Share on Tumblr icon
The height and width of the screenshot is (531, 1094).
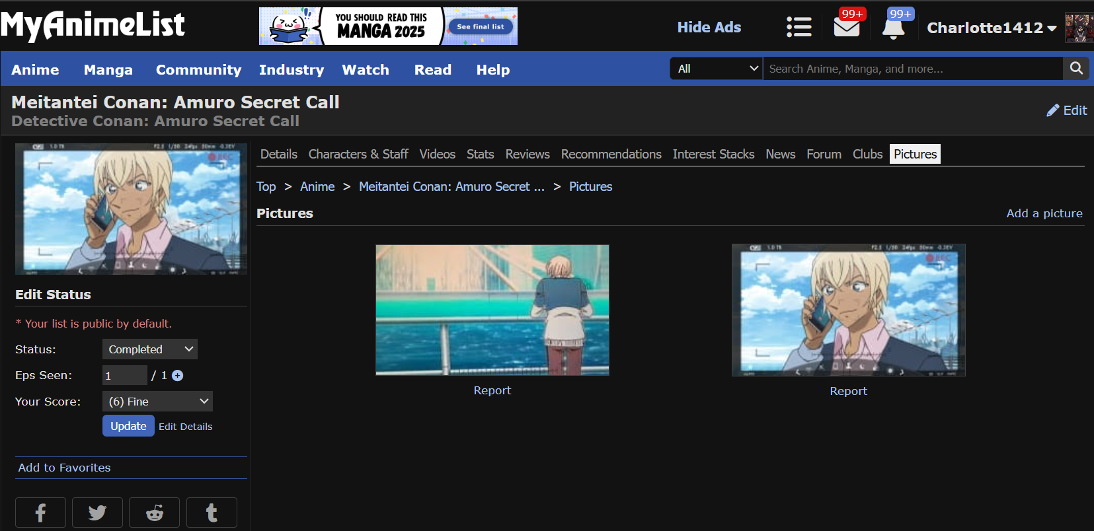[212, 513]
